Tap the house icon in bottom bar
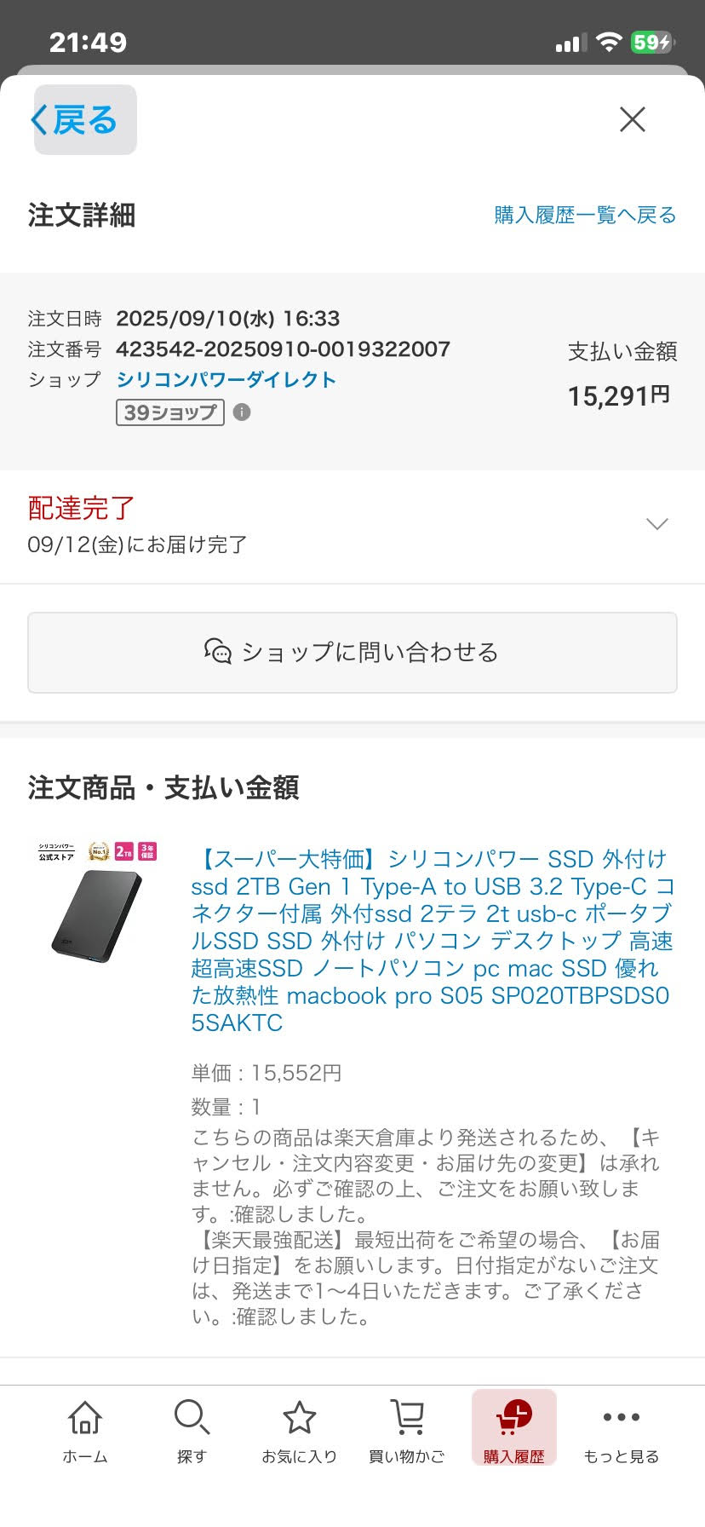Viewport: 705px width, 1527px height. tap(85, 1418)
